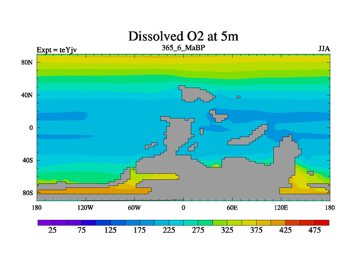Click the orange high-oxygen band near 80S west
The image size is (356, 267).
(89, 192)
